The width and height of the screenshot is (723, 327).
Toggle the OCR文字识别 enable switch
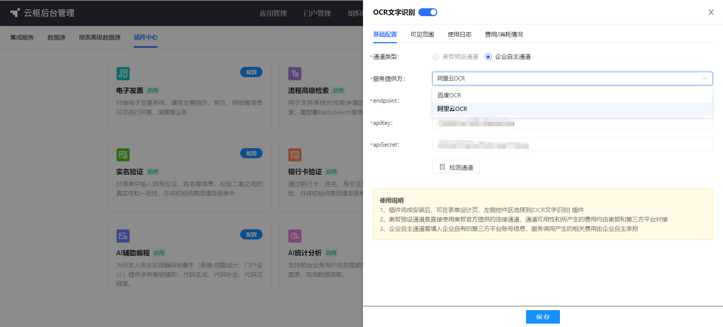coord(428,12)
